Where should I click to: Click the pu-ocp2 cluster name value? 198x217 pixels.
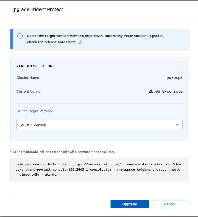click(x=175, y=78)
